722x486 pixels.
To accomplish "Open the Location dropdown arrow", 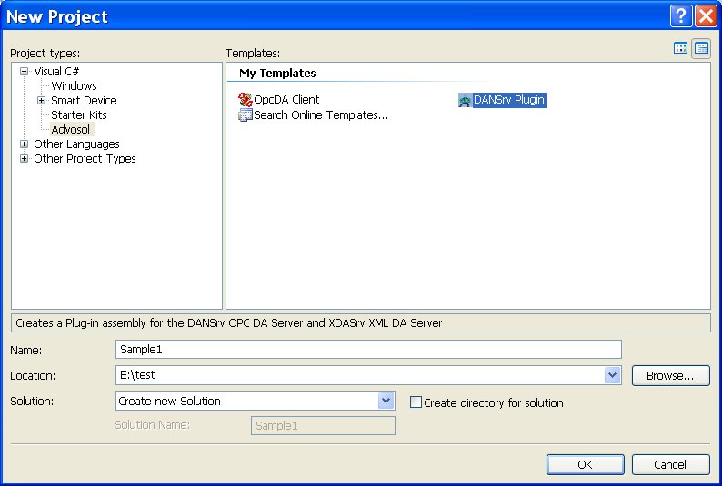I will click(x=612, y=375).
